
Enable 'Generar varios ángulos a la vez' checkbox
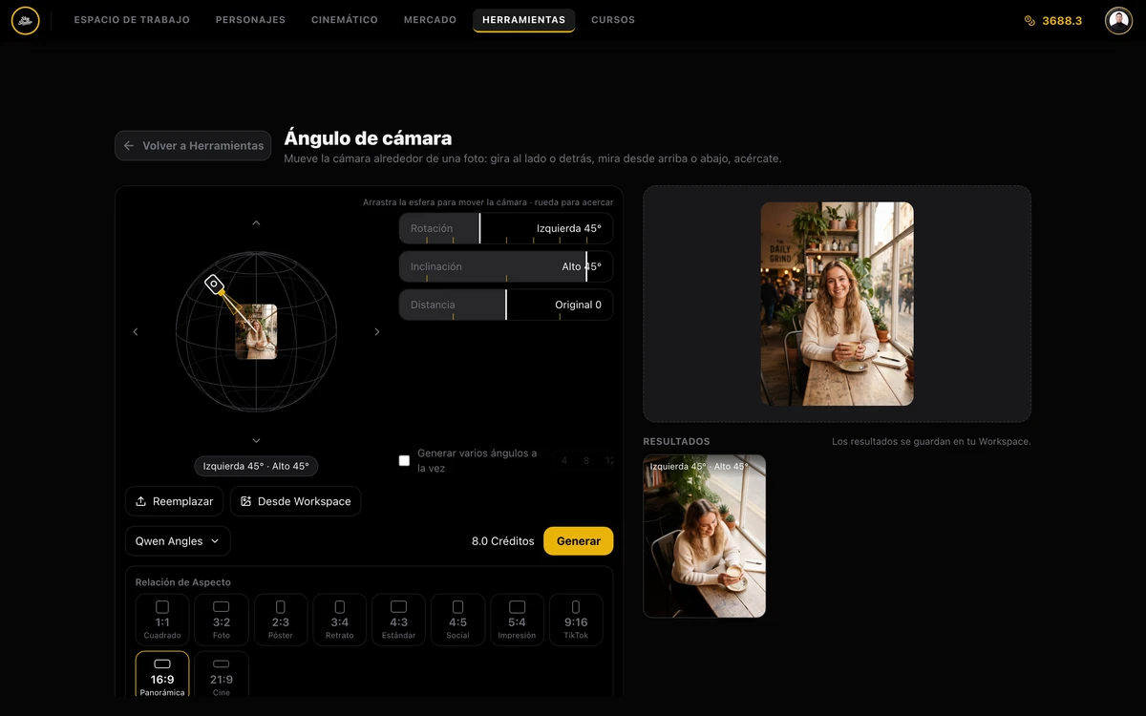[404, 460]
